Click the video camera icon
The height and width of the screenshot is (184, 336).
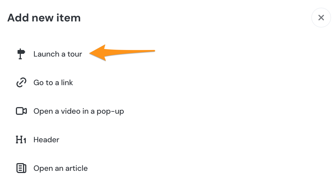tap(21, 111)
